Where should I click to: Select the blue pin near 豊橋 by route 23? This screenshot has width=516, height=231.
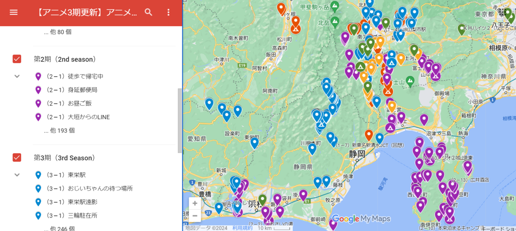click(x=219, y=208)
